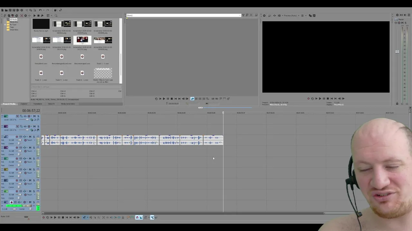Select the Rocky Horror.mp4 thumbnail
The width and height of the screenshot is (412, 231).
click(41, 24)
